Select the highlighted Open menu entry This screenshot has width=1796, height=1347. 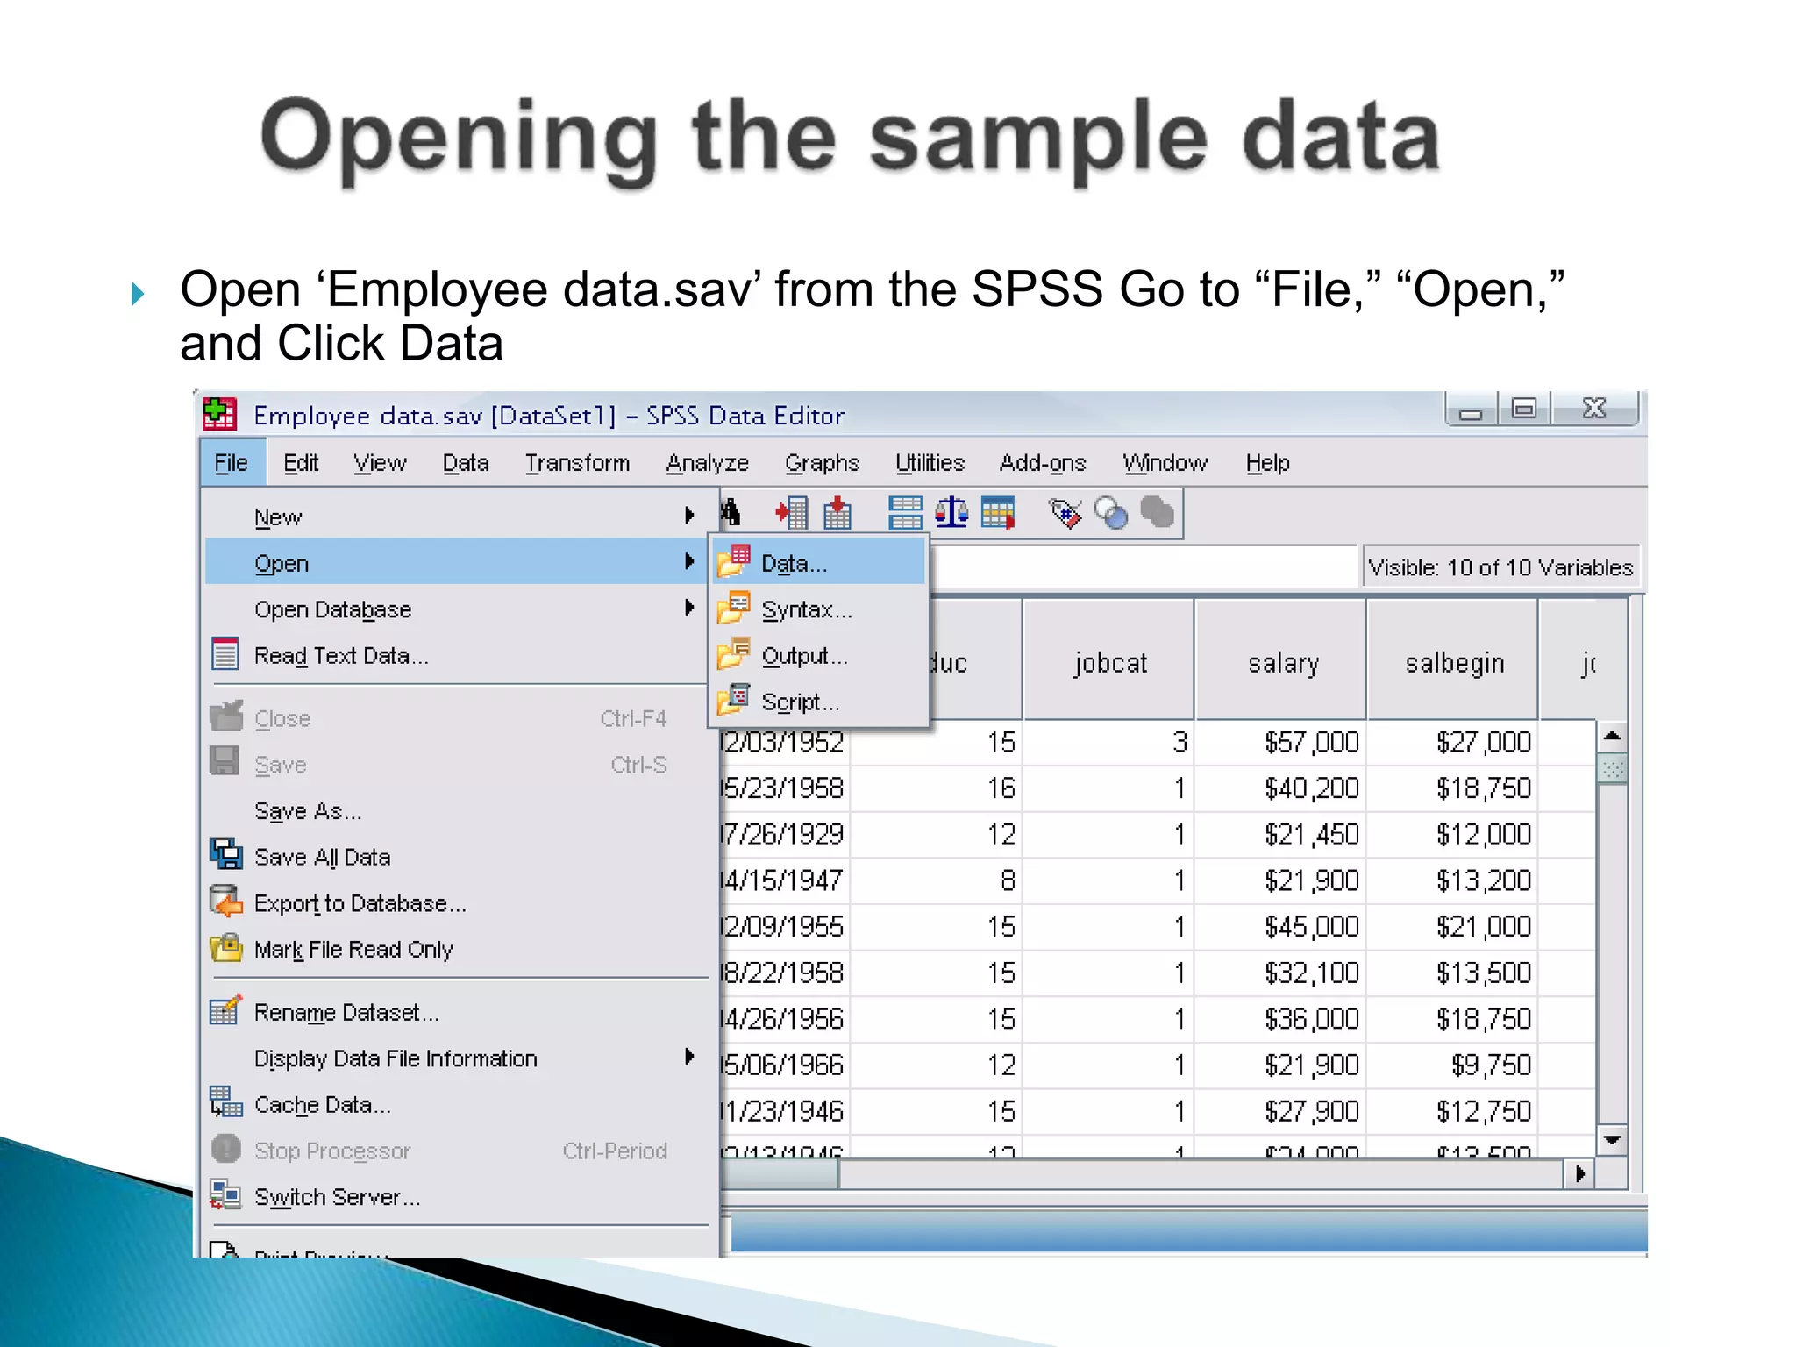456,562
